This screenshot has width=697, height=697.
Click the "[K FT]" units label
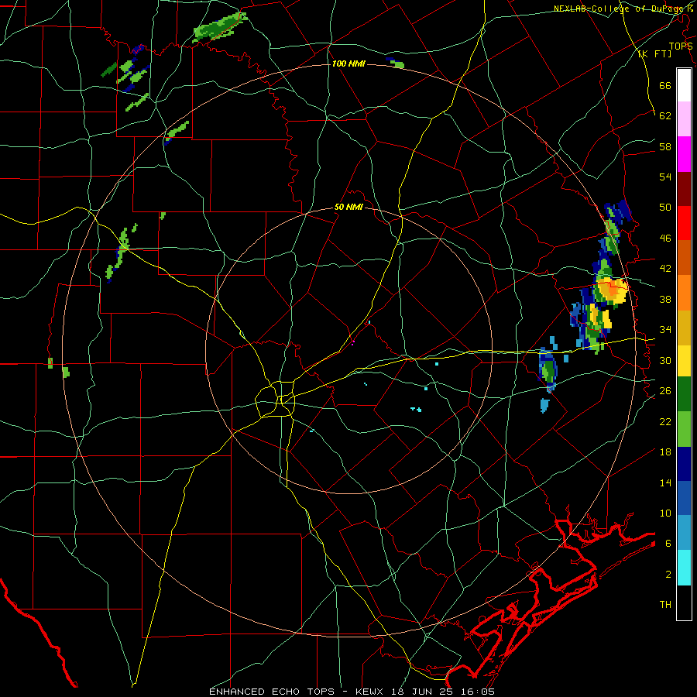[x=654, y=53]
